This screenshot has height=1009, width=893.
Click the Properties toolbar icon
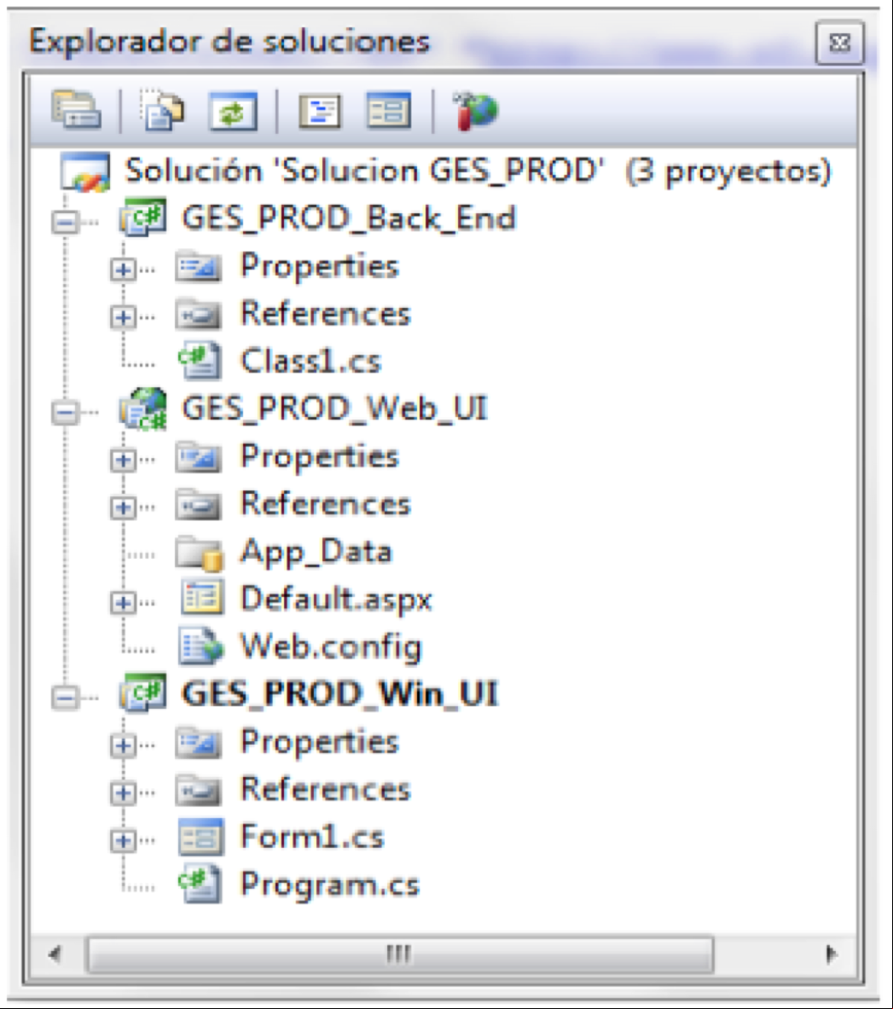tap(76, 110)
